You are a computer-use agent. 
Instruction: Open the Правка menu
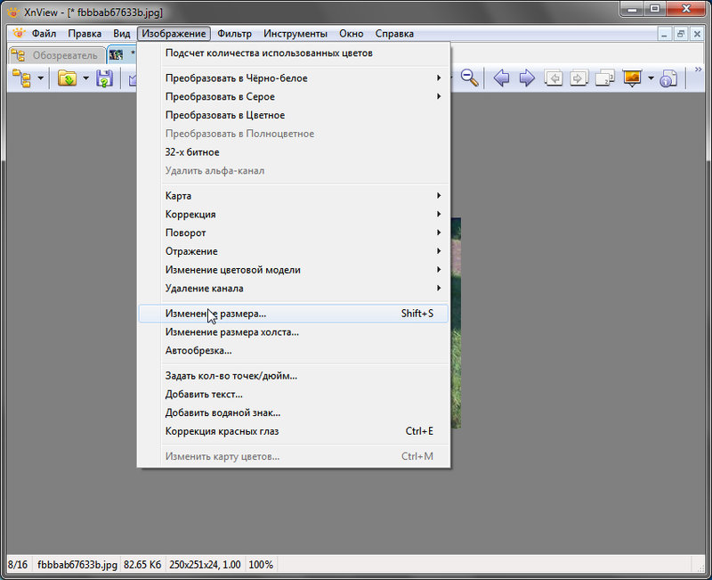[85, 34]
